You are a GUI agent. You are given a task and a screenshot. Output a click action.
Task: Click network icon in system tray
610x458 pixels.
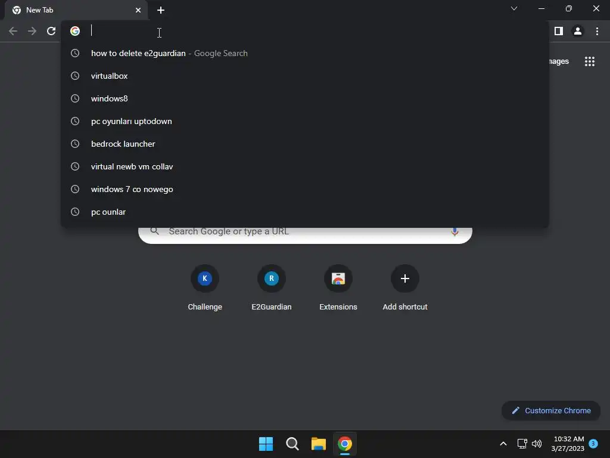coord(522,444)
